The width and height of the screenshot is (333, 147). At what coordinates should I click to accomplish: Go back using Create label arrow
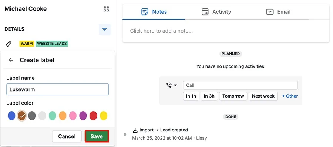[x=11, y=60]
